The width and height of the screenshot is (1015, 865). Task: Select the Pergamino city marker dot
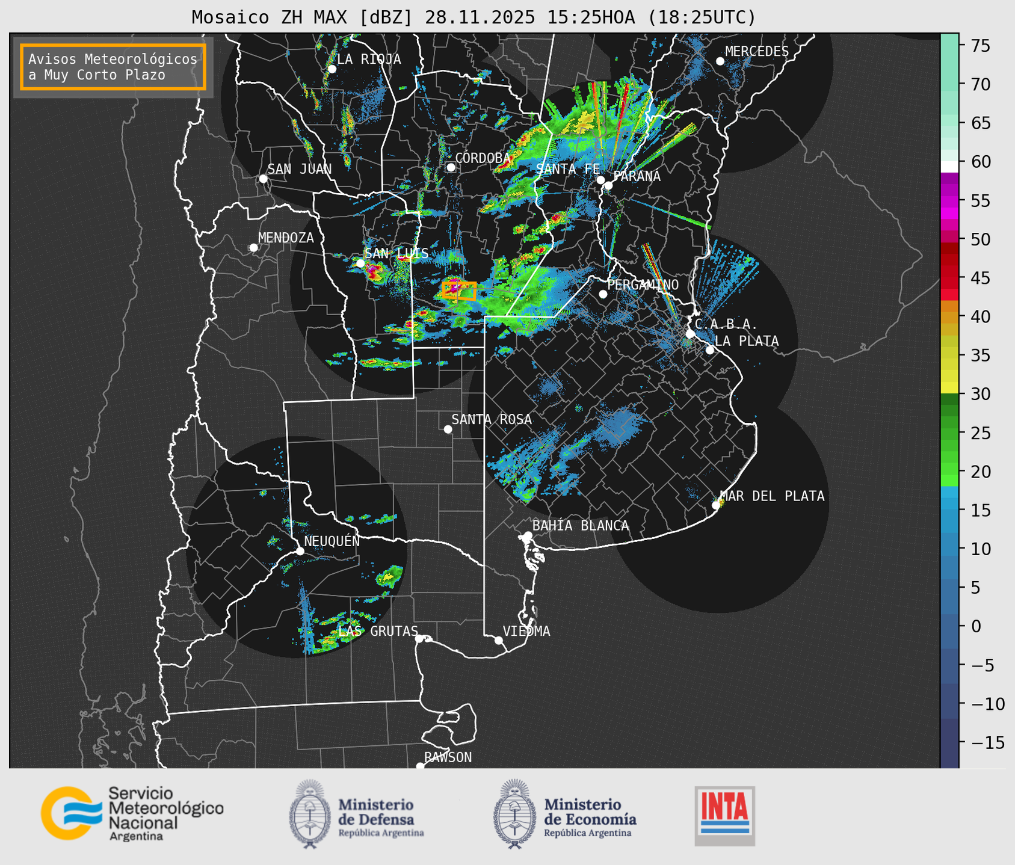(603, 294)
